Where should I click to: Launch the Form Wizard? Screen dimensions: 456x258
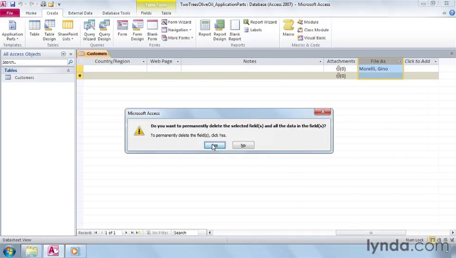pos(176,22)
